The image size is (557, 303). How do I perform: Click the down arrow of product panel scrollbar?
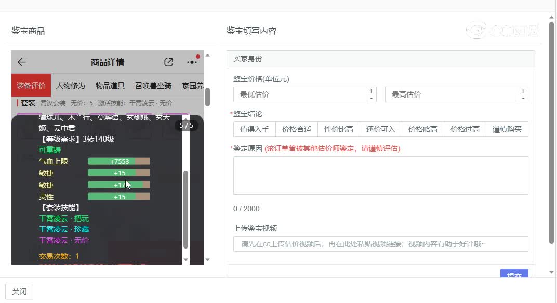click(207, 260)
